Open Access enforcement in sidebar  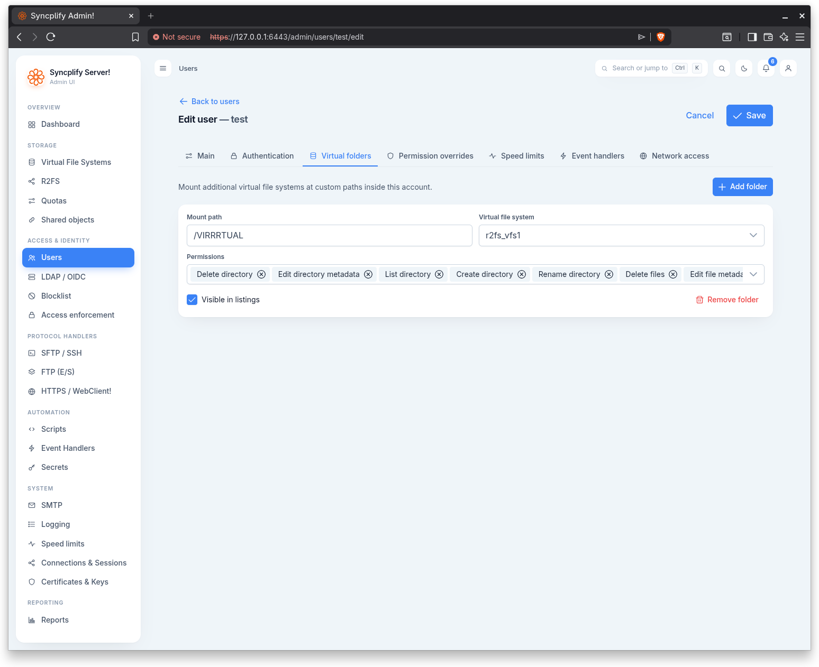coord(78,315)
